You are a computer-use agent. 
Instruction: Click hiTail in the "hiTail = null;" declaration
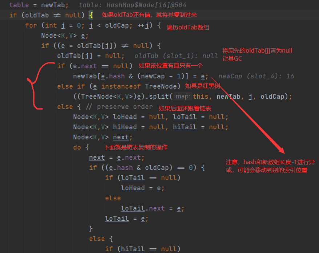185,127
